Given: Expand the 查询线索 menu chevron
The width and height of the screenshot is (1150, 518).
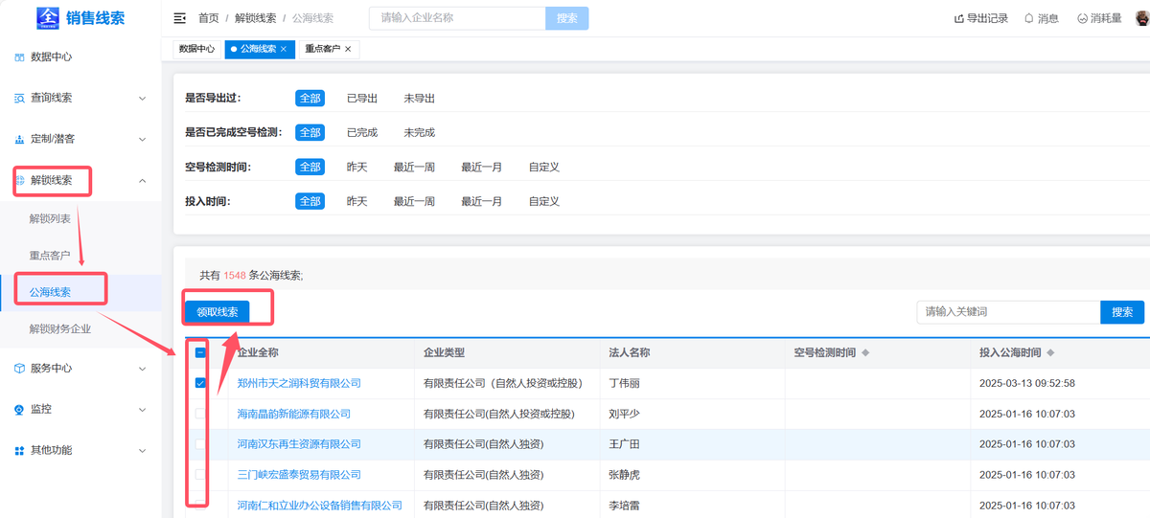Looking at the screenshot, I should coord(142,98).
